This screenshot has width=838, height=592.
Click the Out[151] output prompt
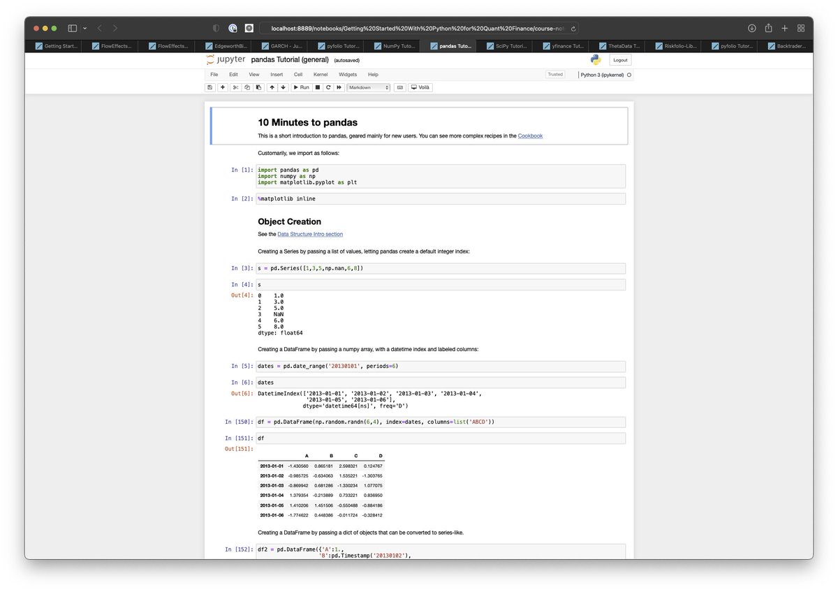tap(240, 448)
